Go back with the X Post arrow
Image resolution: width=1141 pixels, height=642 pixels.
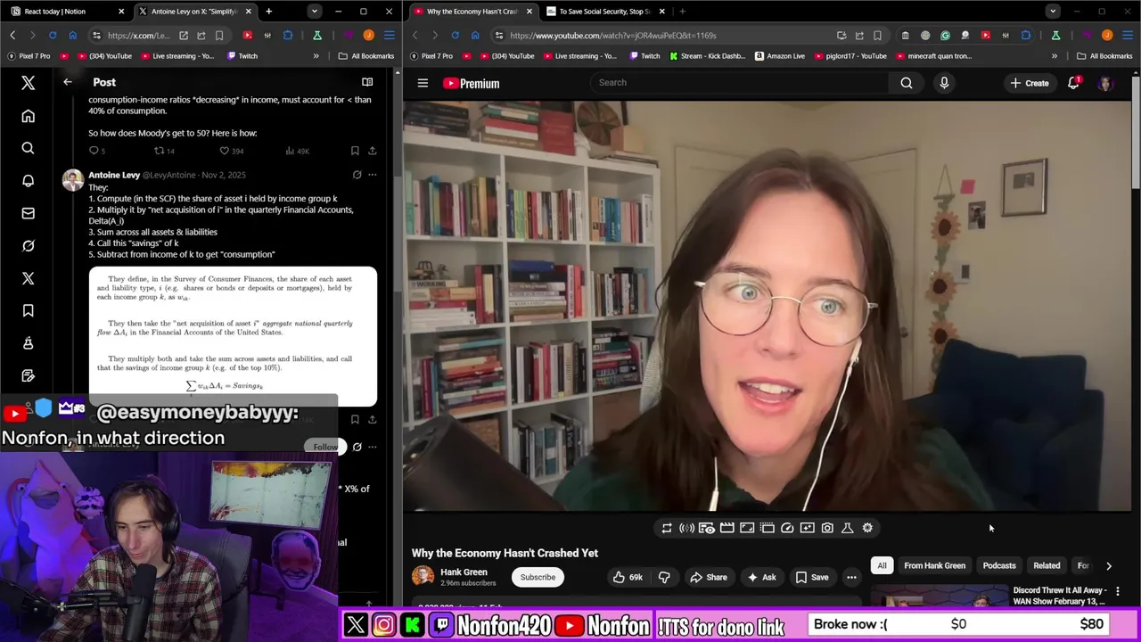point(68,82)
